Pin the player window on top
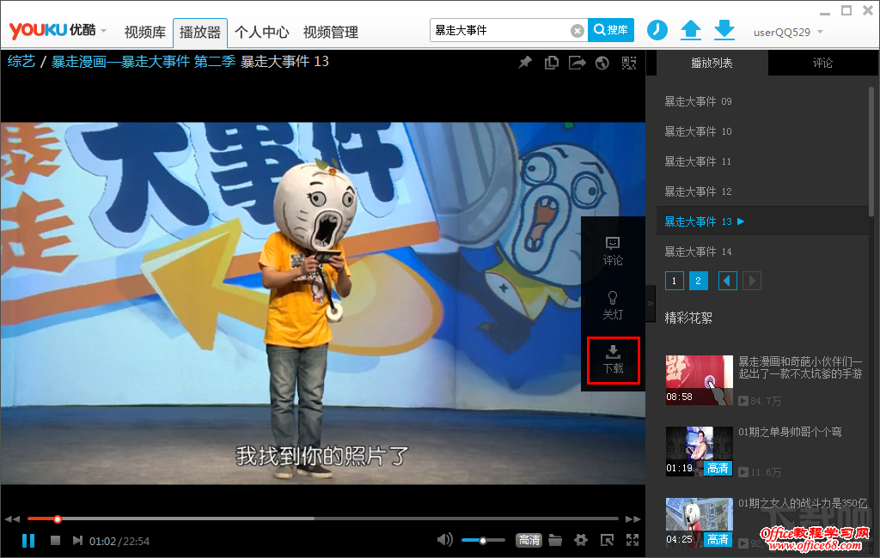Screen dimensions: 880x558 point(525,63)
